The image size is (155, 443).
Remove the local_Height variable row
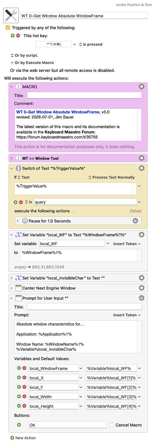[24, 406]
